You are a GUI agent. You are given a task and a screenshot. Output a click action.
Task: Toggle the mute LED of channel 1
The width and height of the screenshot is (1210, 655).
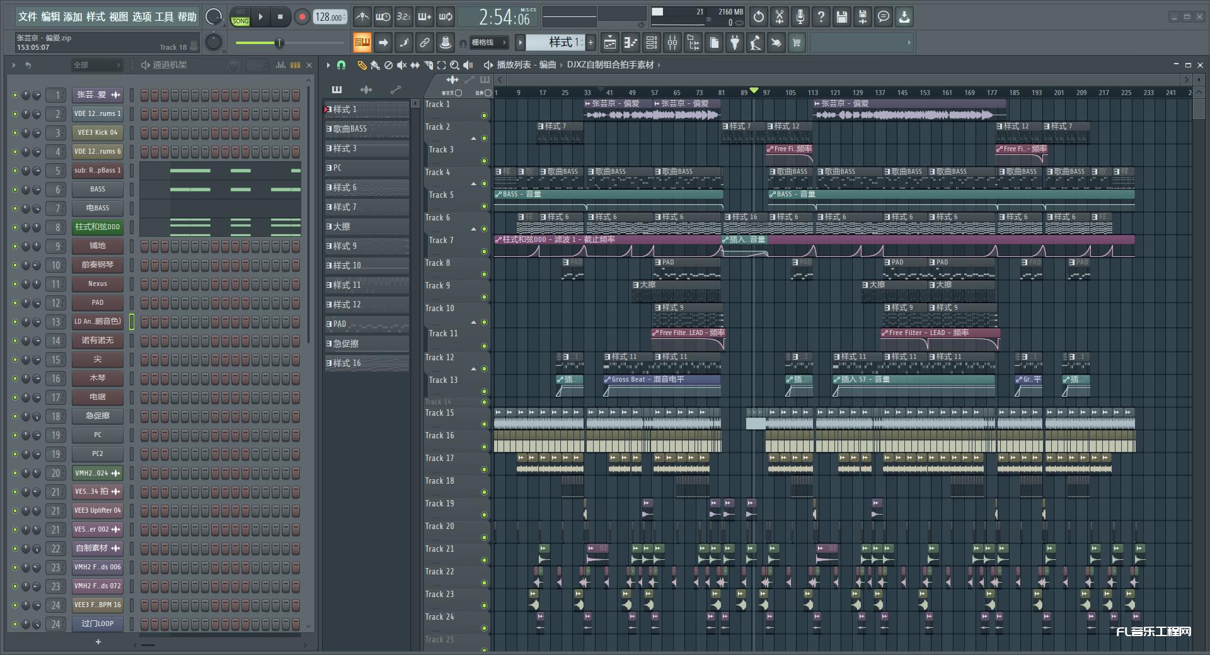(x=14, y=95)
